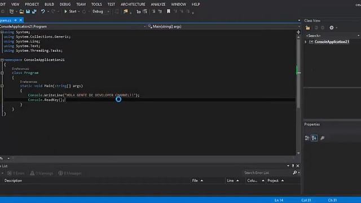Image resolution: width=361 pixels, height=203 pixels.
Task: Sort Error List by Description column
Action: (13, 180)
